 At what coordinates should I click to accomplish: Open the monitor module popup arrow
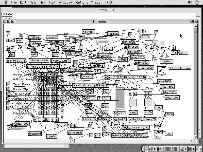(x=194, y=149)
